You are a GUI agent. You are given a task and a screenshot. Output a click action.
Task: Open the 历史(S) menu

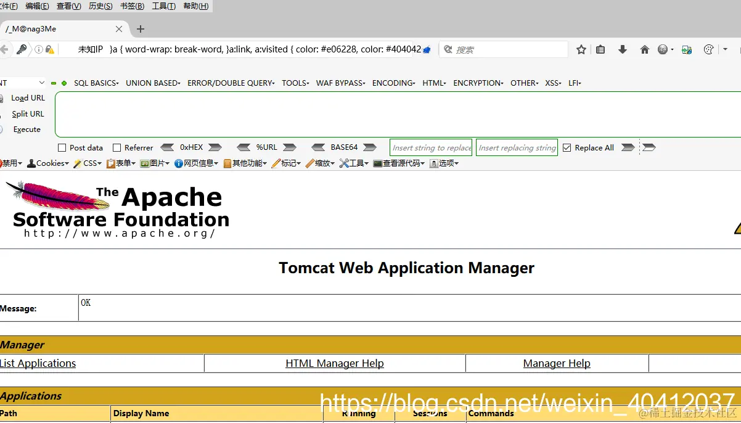[x=100, y=6]
